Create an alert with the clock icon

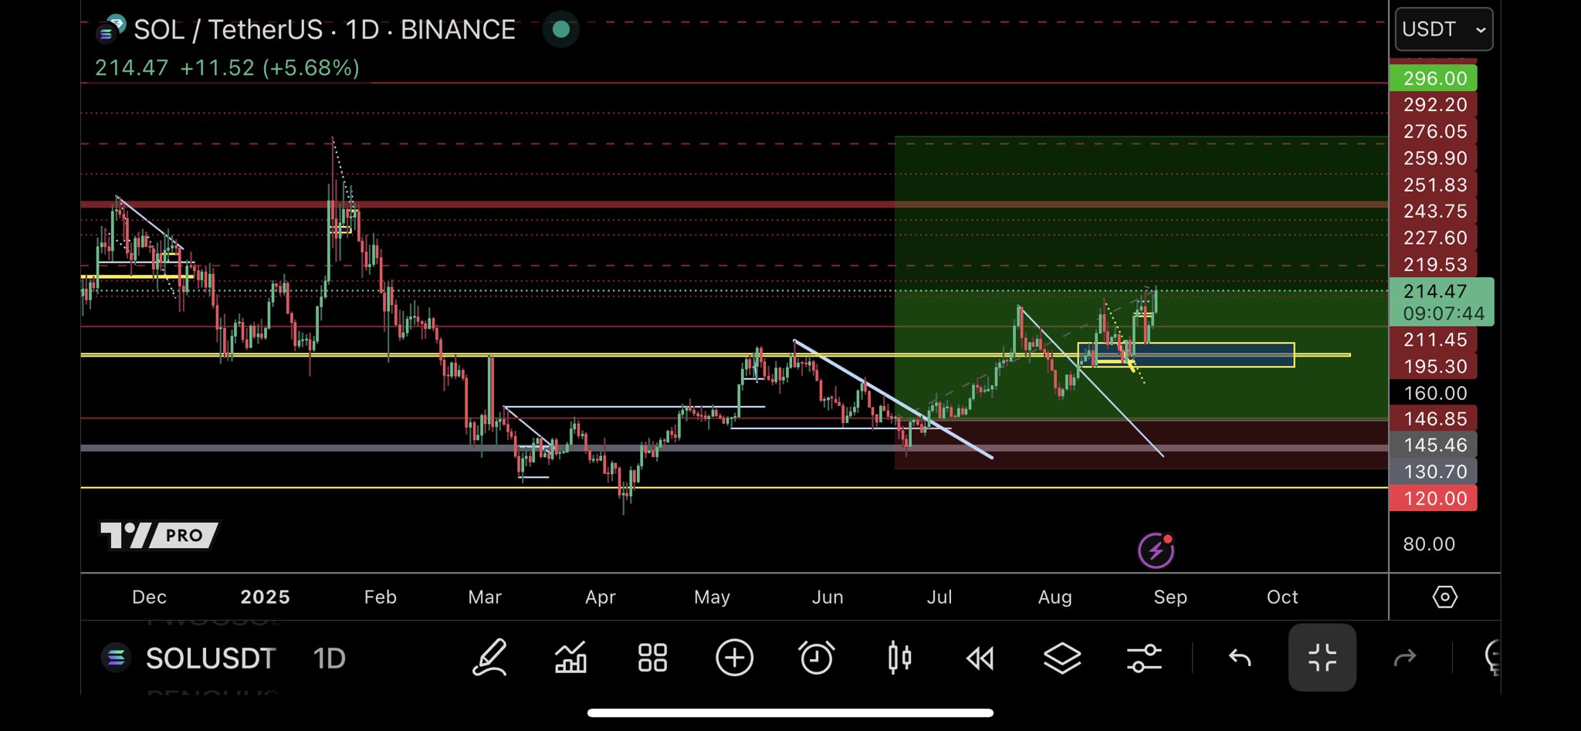coord(817,658)
